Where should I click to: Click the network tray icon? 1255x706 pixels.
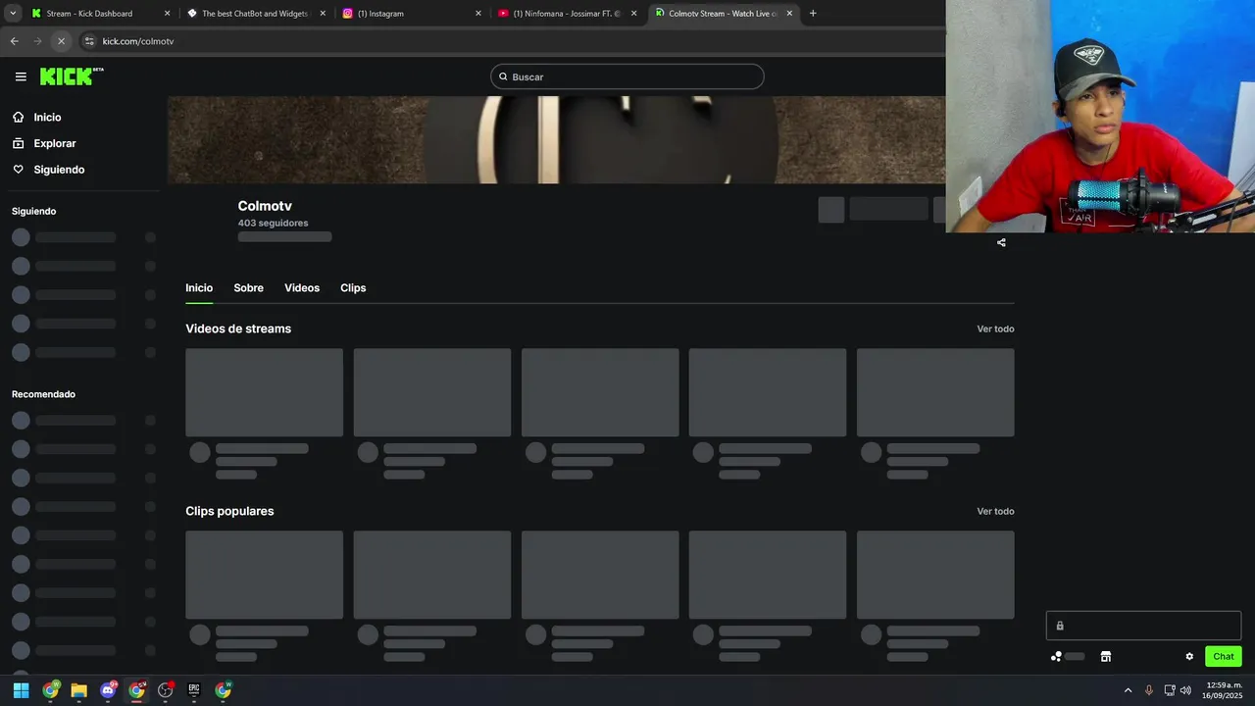[1170, 690]
